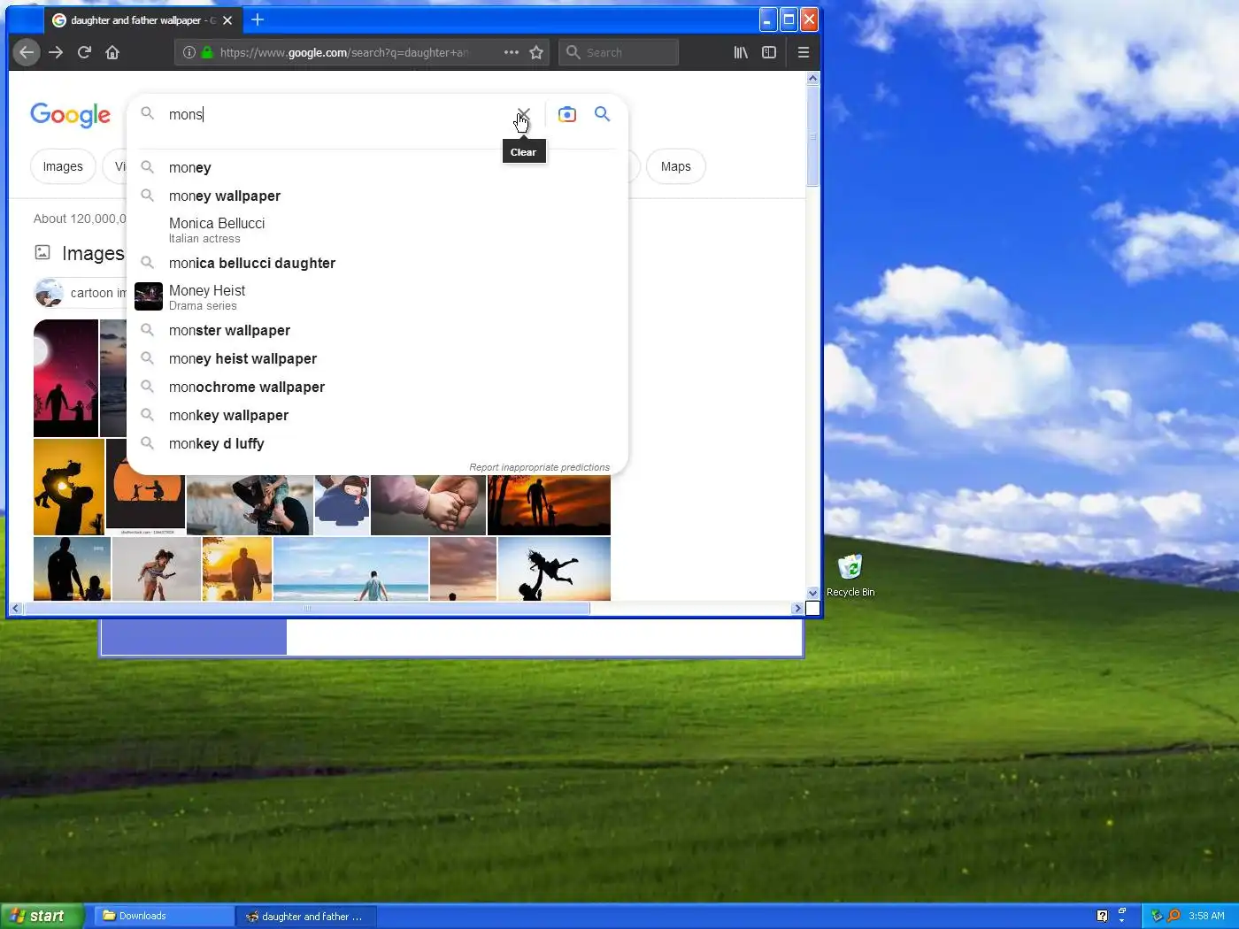
Task: Open the Library toolbar icon
Action: tap(741, 52)
